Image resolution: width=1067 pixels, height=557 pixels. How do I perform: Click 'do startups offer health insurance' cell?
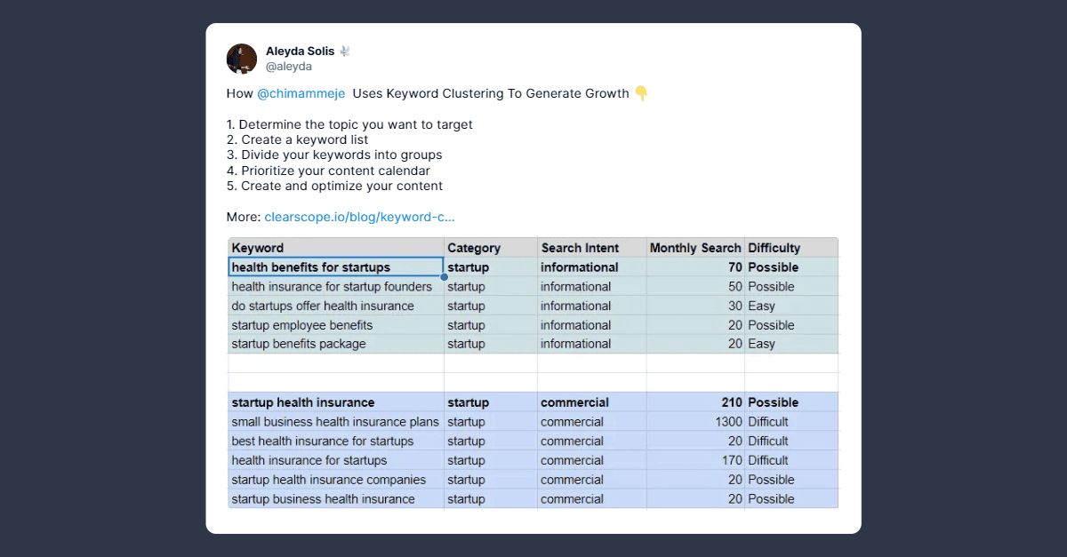[x=323, y=306]
